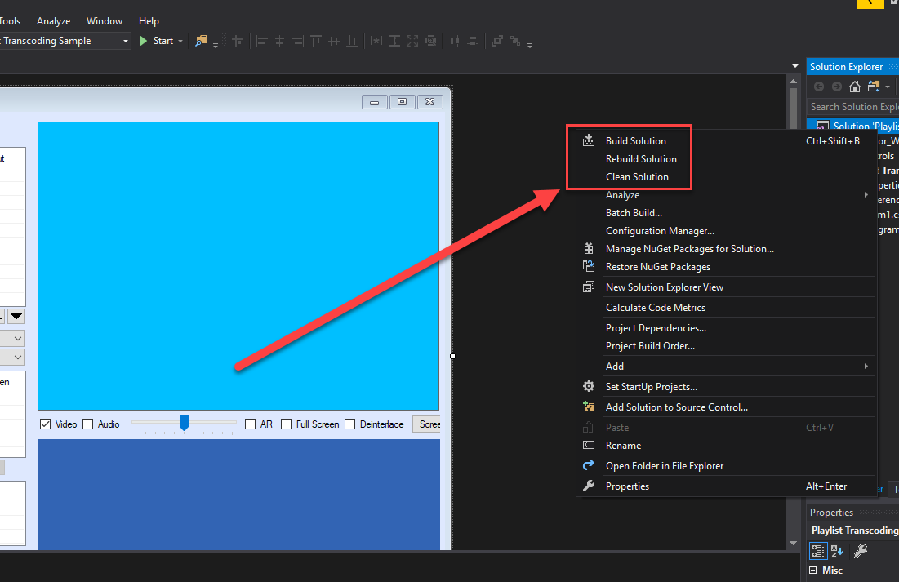
Task: Open the Start button dropdown arrow
Action: coord(180,41)
